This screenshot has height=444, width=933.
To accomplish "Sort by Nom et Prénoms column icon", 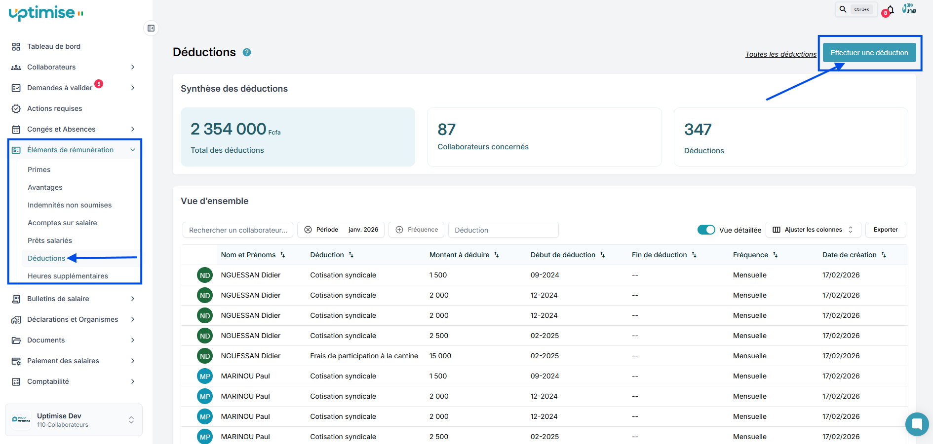I will [283, 255].
